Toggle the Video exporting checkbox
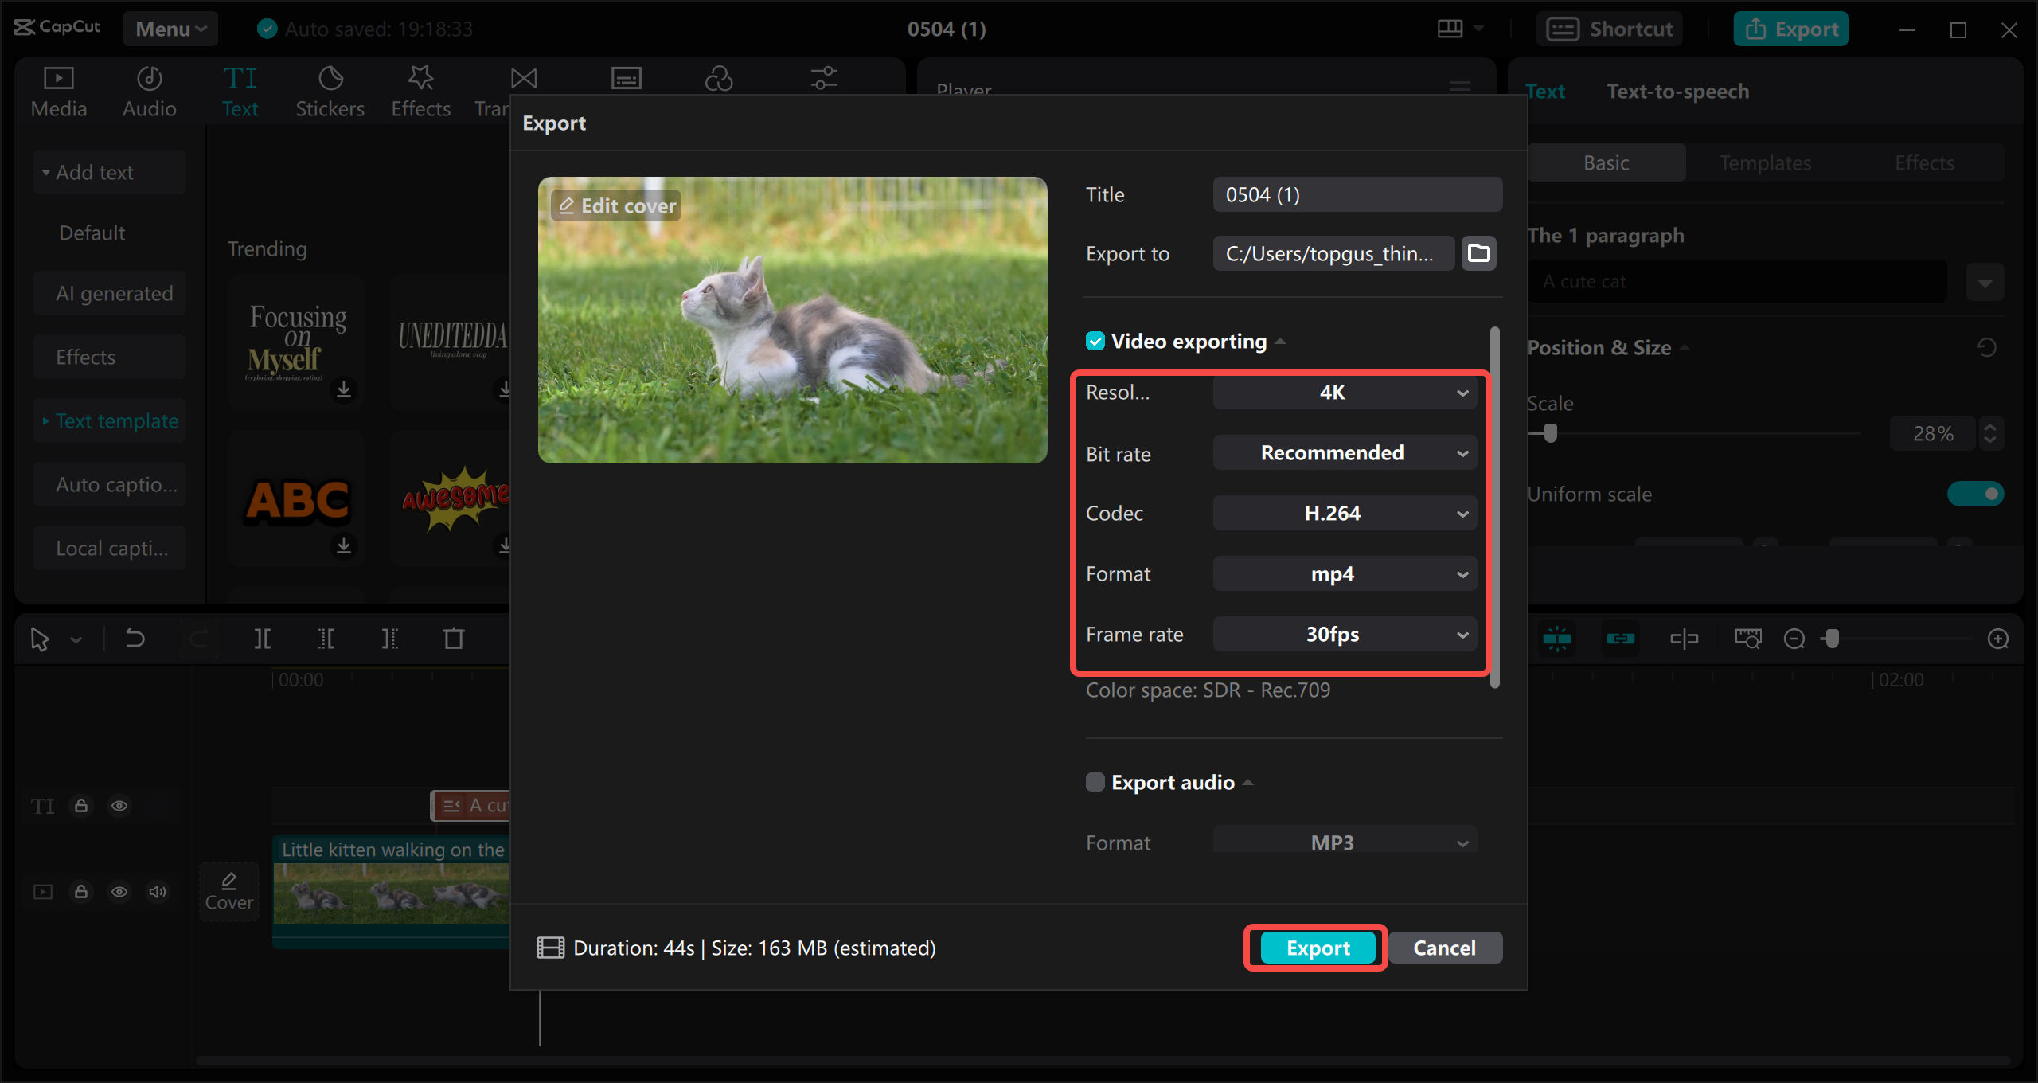Image resolution: width=2038 pixels, height=1083 pixels. tap(1096, 341)
